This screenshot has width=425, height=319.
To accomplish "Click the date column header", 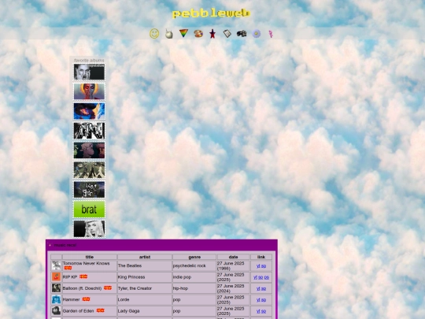I will point(234,257).
